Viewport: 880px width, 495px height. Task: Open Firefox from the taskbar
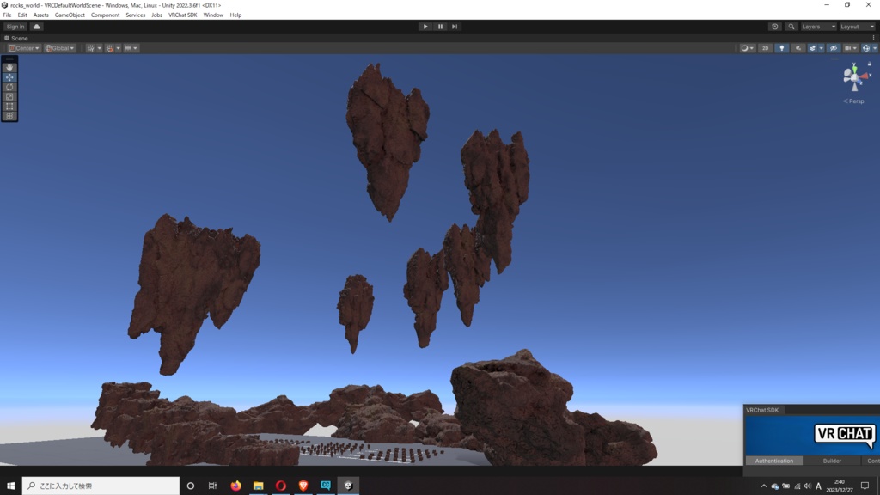point(235,486)
